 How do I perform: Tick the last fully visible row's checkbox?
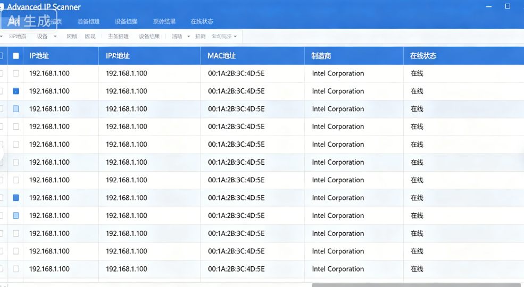pos(16,269)
